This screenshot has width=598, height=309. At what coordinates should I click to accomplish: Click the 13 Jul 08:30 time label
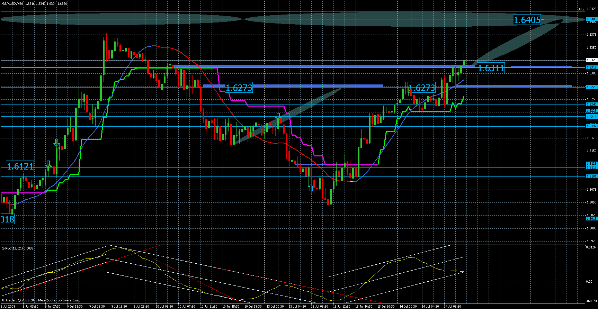point(320,307)
